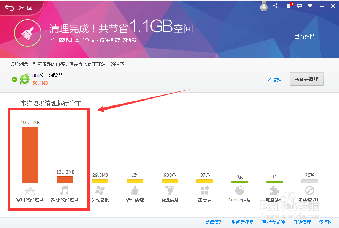The image size is (339, 228).
Task: Click the medal award icon in titlebar
Action: pyautogui.click(x=264, y=6)
